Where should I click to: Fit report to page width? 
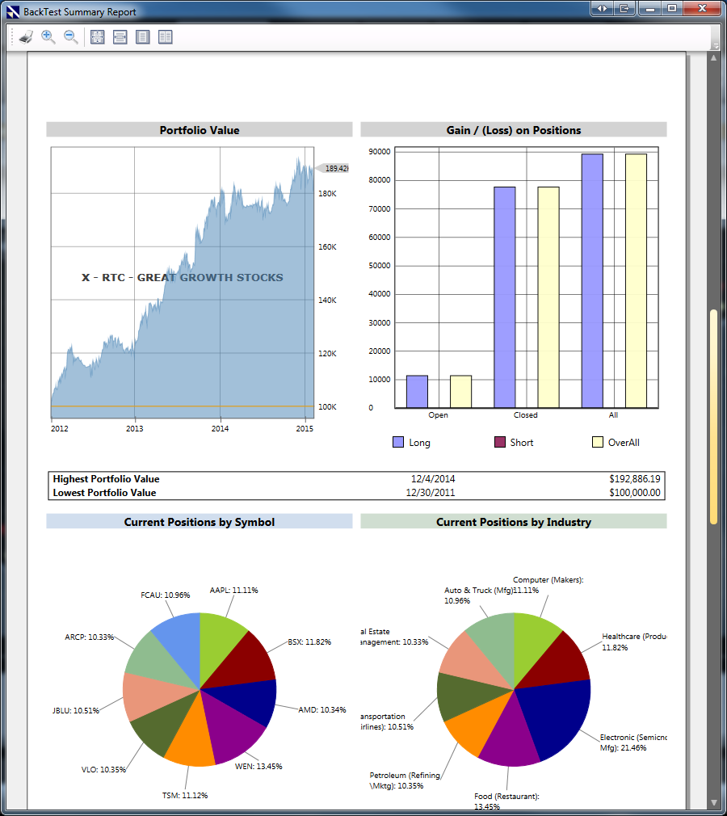[120, 37]
